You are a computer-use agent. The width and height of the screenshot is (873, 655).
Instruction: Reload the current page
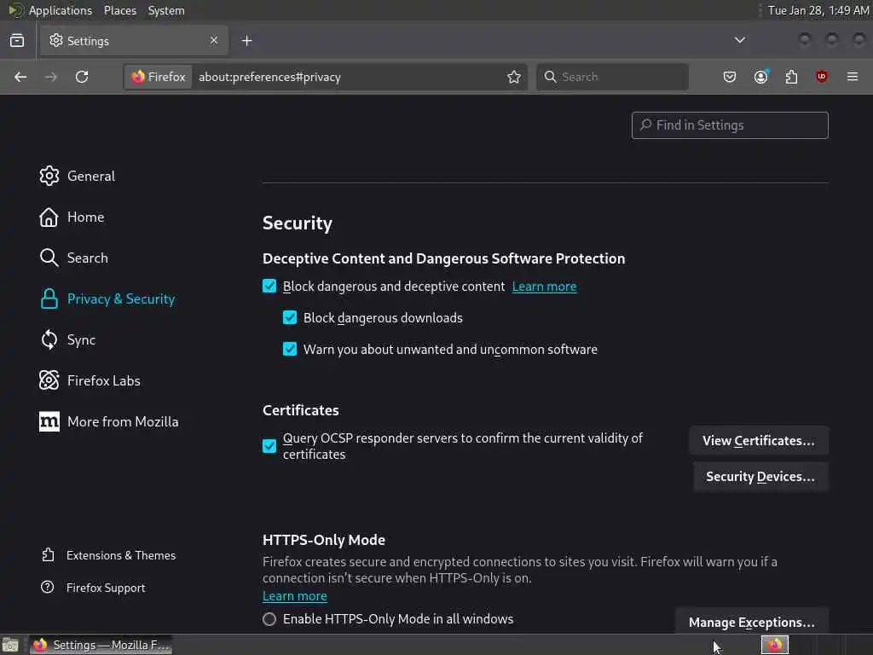(82, 77)
